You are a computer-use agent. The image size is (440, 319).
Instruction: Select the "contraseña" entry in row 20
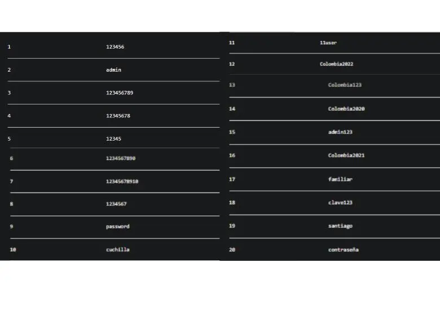[343, 250]
